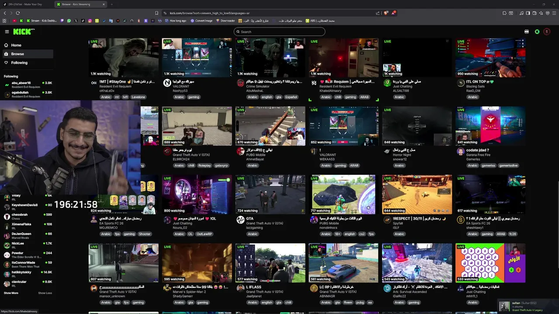The width and height of the screenshot is (559, 314).
Task: Open Powdur channel in the sidebar
Action: point(27,255)
